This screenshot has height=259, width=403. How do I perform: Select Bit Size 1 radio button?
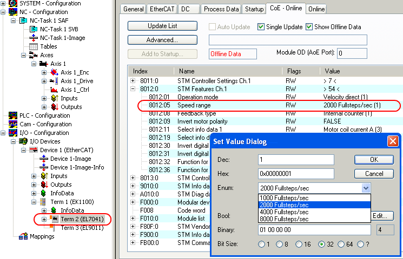tap(261, 244)
